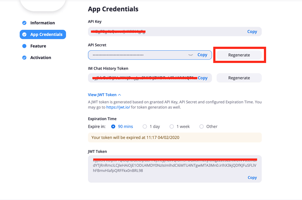Pick the Other expiration radio option
Viewport: 302px width, 200px height.
click(x=202, y=126)
